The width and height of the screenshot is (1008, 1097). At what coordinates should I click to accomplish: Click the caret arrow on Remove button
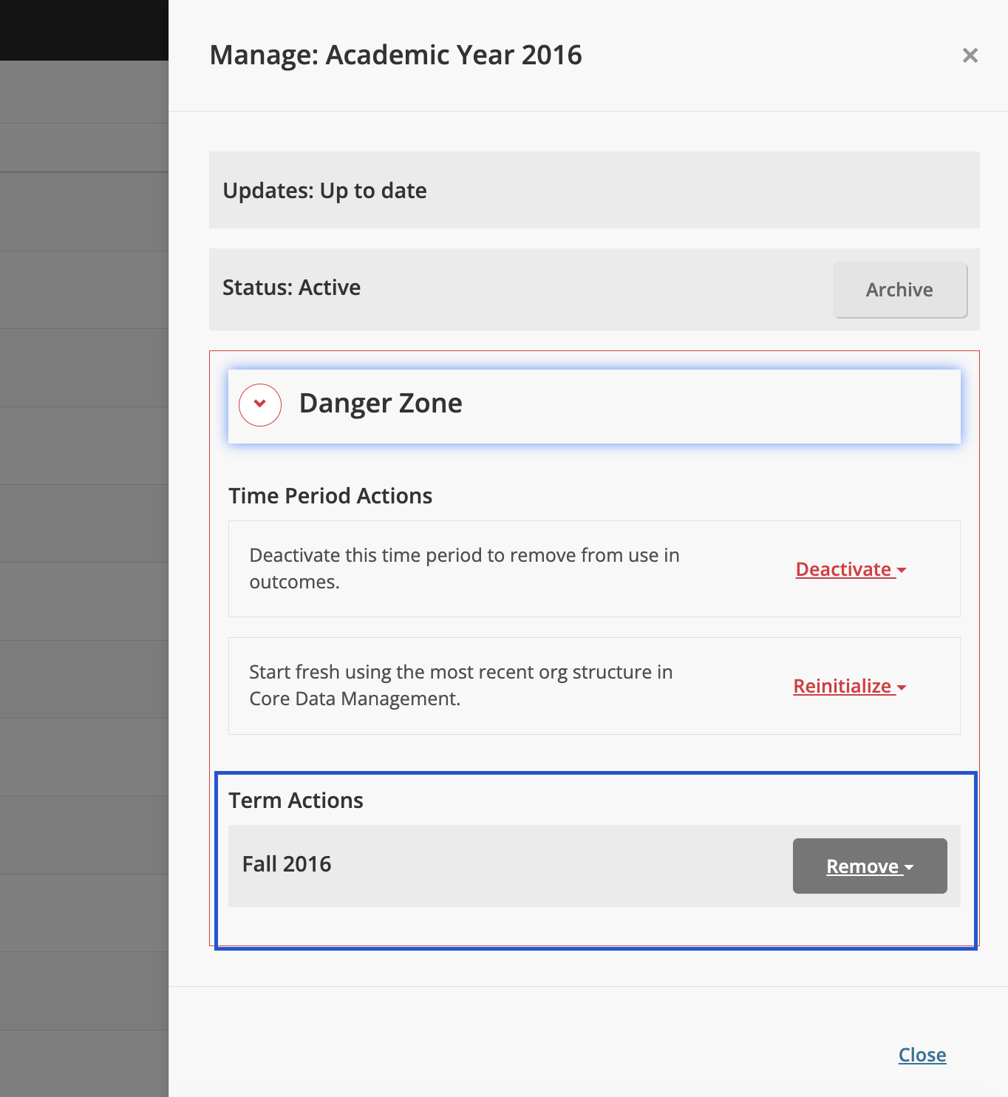click(910, 867)
